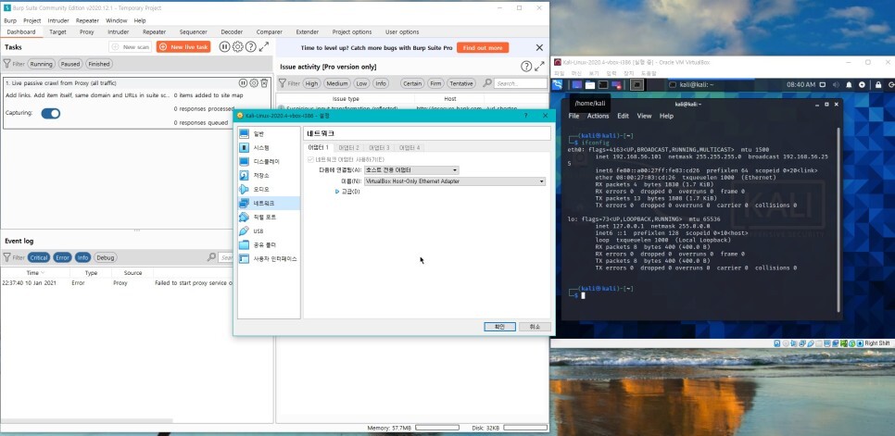Viewport: 895px width, 436px height.
Task: Open Actions menu in Kali terminal
Action: pyautogui.click(x=598, y=116)
